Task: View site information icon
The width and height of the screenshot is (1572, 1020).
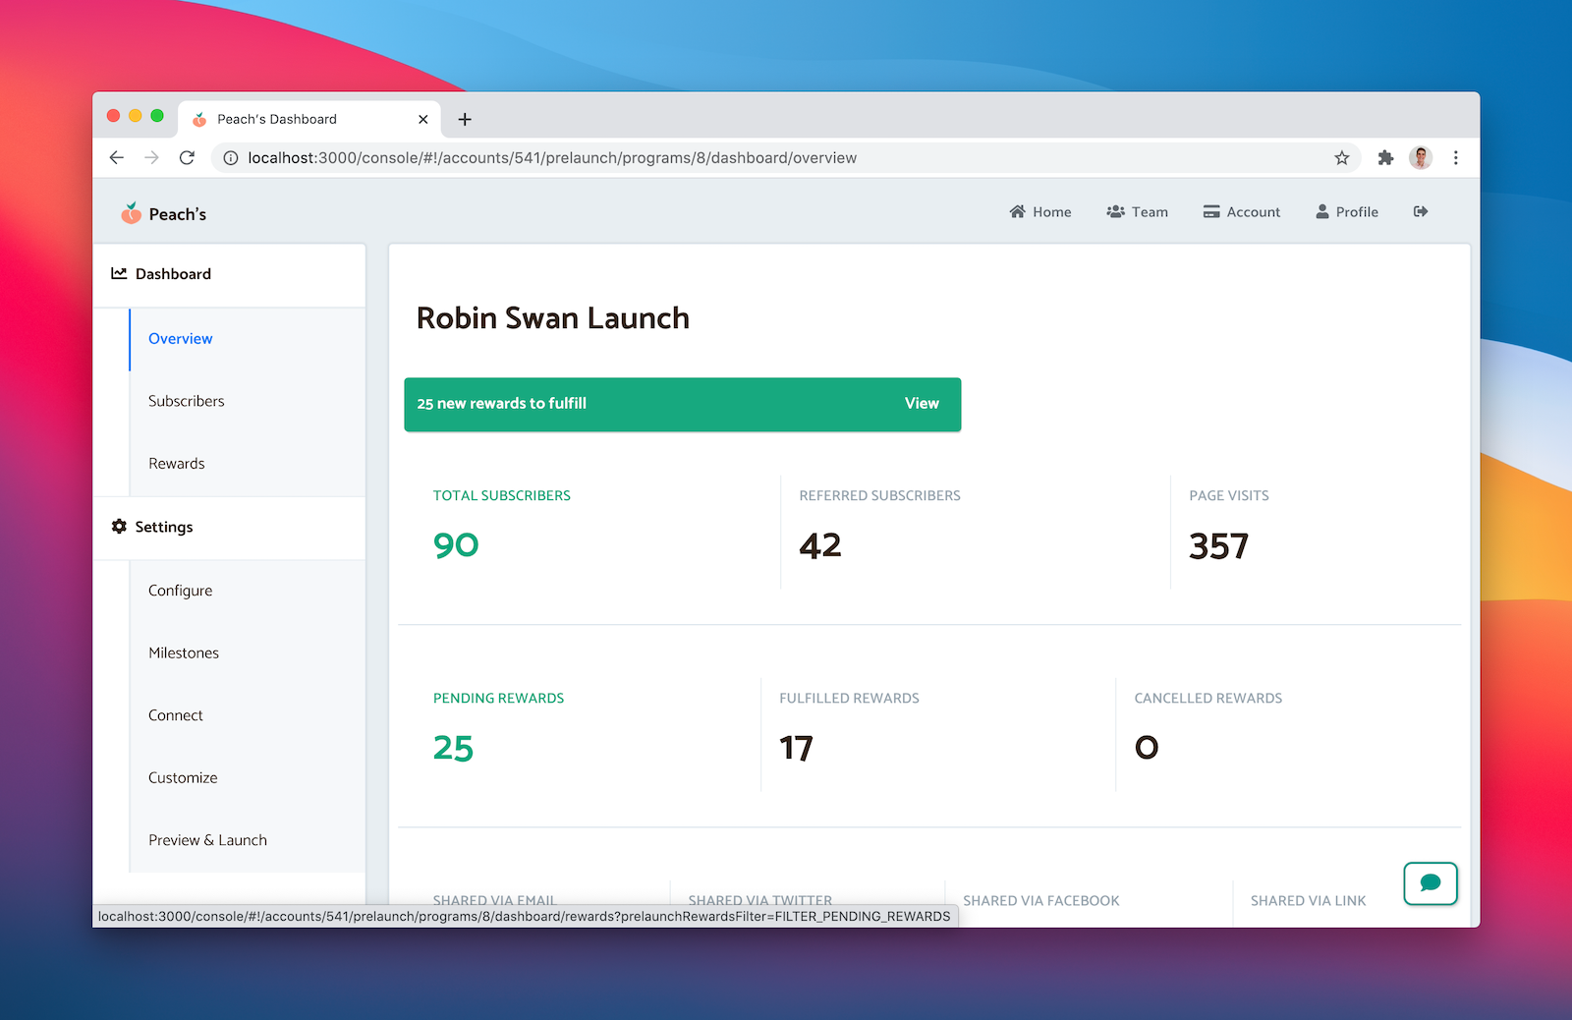Action: 230,157
